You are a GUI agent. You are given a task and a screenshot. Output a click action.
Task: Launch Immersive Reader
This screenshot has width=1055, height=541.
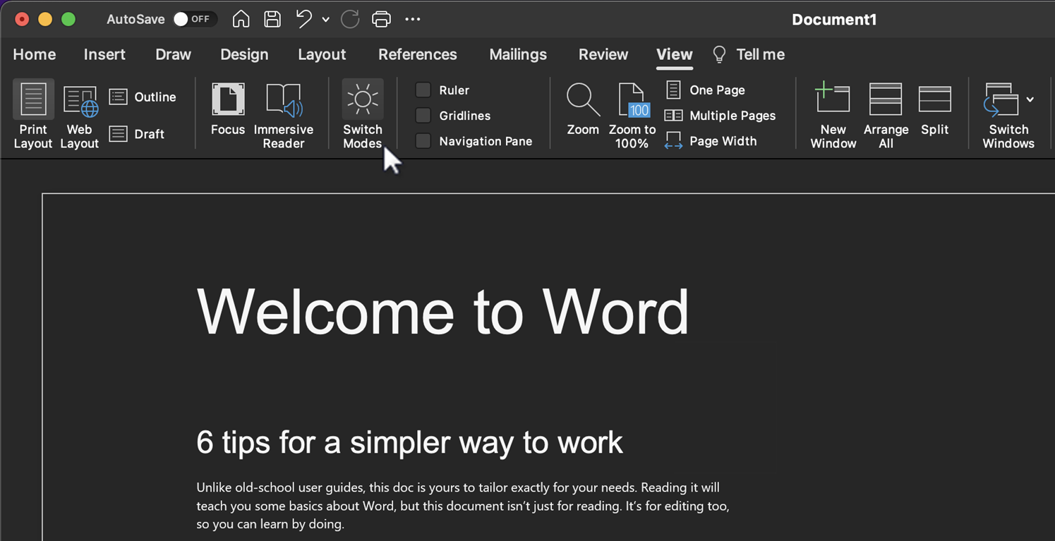click(284, 101)
